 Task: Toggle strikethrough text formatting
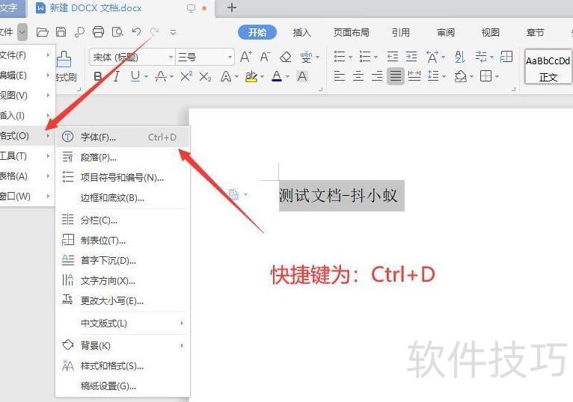(x=160, y=77)
